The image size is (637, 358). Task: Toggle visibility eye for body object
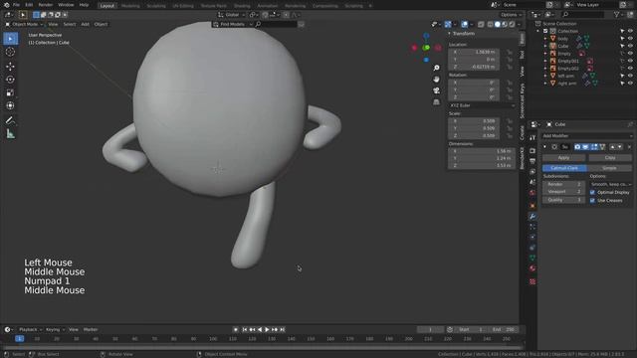(x=630, y=39)
